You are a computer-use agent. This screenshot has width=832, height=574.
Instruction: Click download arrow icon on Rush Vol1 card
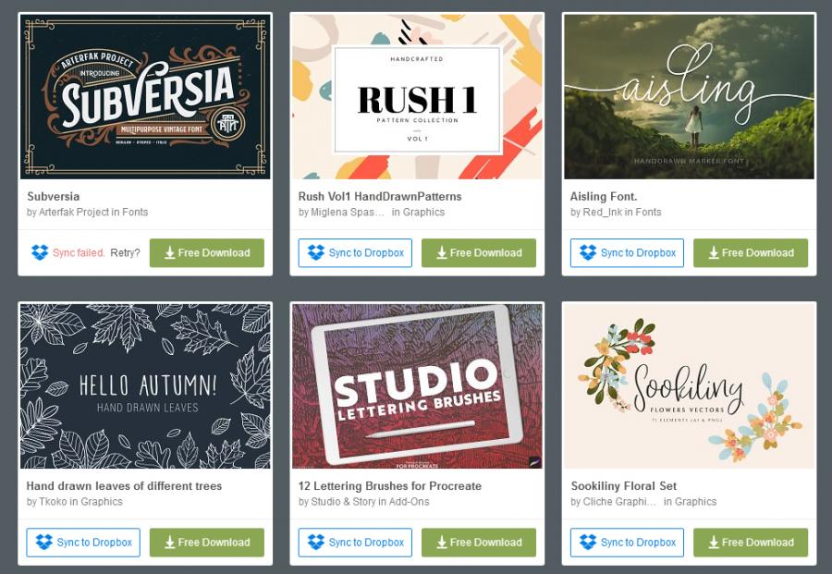(x=442, y=253)
